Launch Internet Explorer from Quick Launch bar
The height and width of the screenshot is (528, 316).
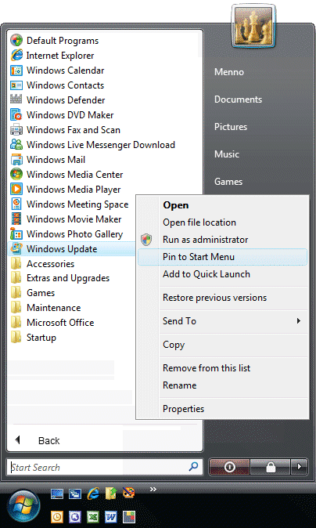click(93, 494)
